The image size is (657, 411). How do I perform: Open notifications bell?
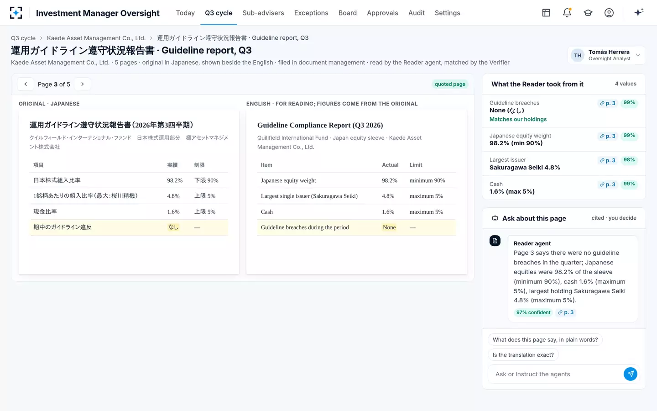[567, 13]
